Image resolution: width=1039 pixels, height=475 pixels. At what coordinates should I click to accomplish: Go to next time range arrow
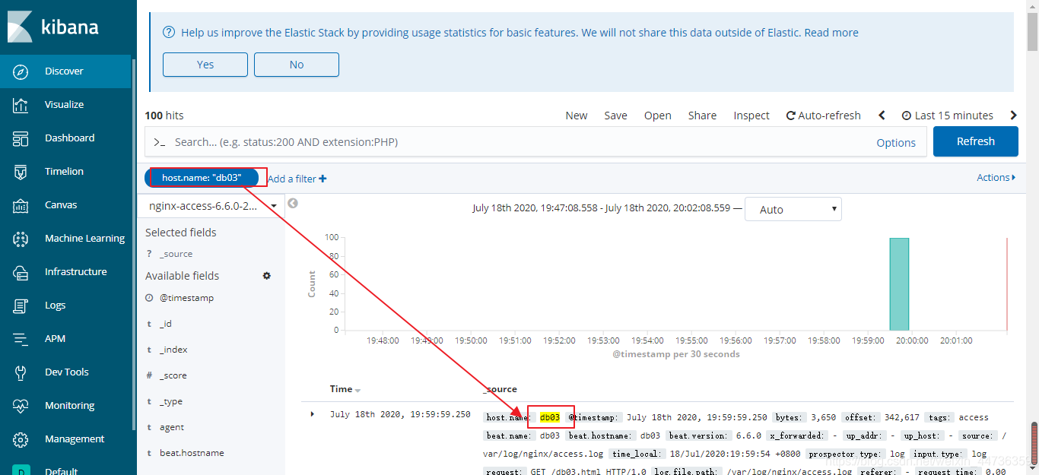1013,116
